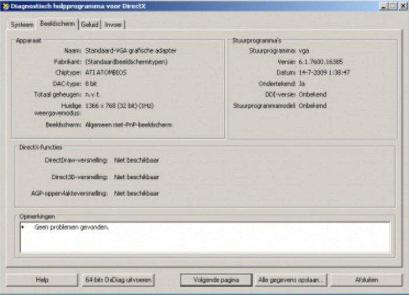Click the 'Stuurprogramma's' group label
The image size is (409, 295).
[x=257, y=41]
